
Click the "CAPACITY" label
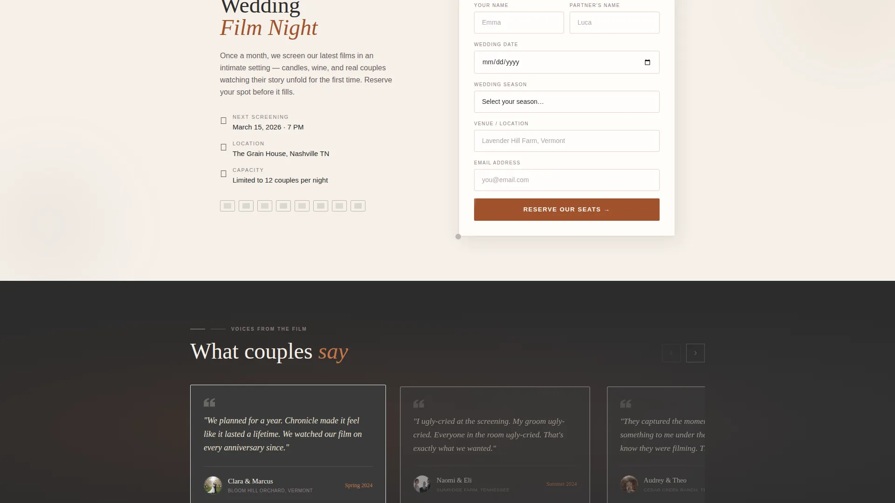(x=248, y=170)
